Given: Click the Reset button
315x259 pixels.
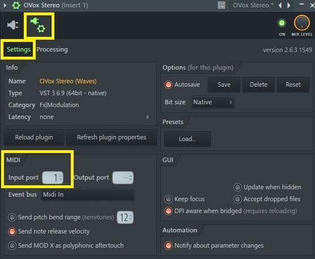Looking at the screenshot, I should tap(293, 84).
